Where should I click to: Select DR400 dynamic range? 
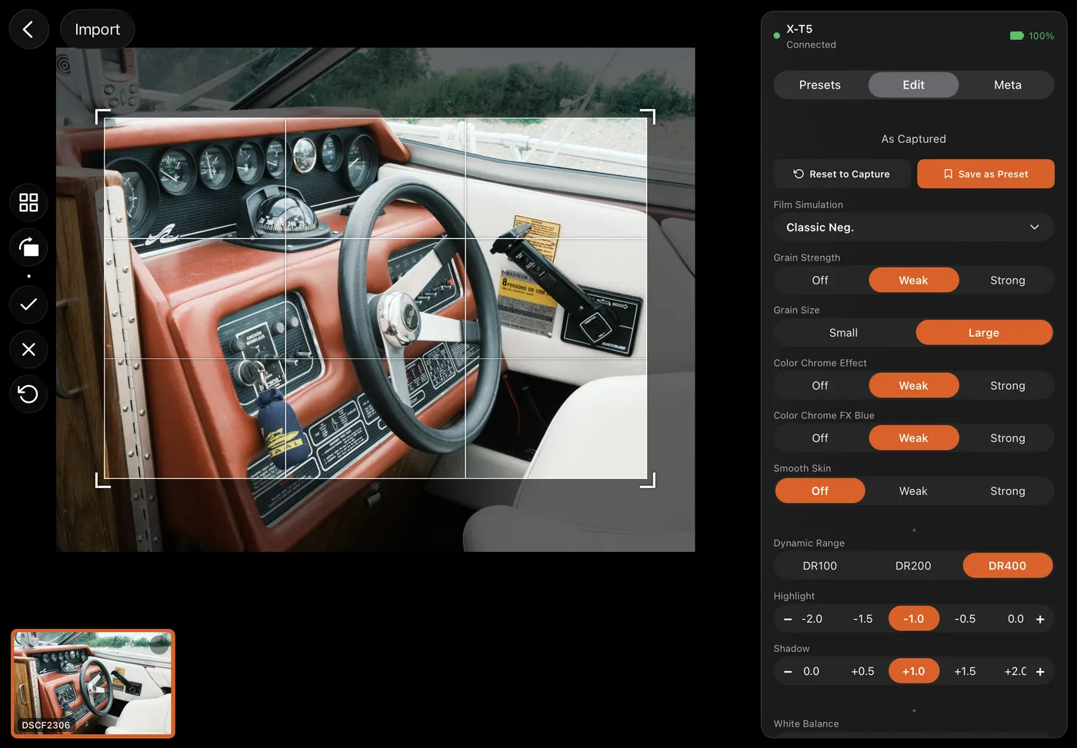(x=1007, y=566)
